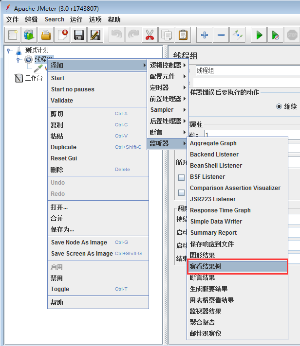Collapse the 线程组 tree node handle
300x346 pixels.
click(18, 60)
